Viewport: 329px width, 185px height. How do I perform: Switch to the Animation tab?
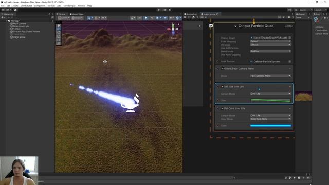[191, 14]
